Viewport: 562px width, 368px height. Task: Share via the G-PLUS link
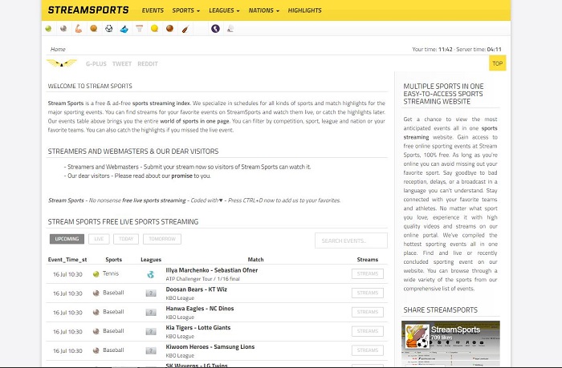coord(96,63)
